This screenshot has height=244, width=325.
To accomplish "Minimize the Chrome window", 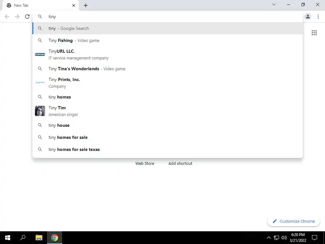I will (288, 4).
